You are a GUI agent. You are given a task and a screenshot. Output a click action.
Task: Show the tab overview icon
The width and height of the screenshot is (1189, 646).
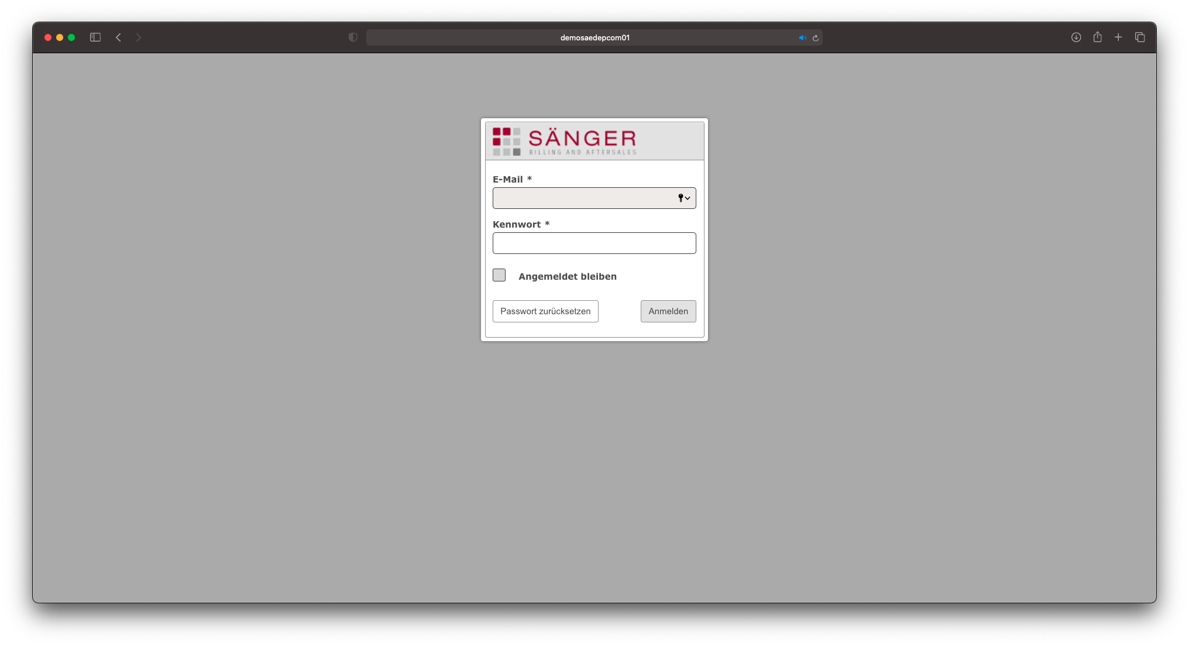pos(1140,37)
